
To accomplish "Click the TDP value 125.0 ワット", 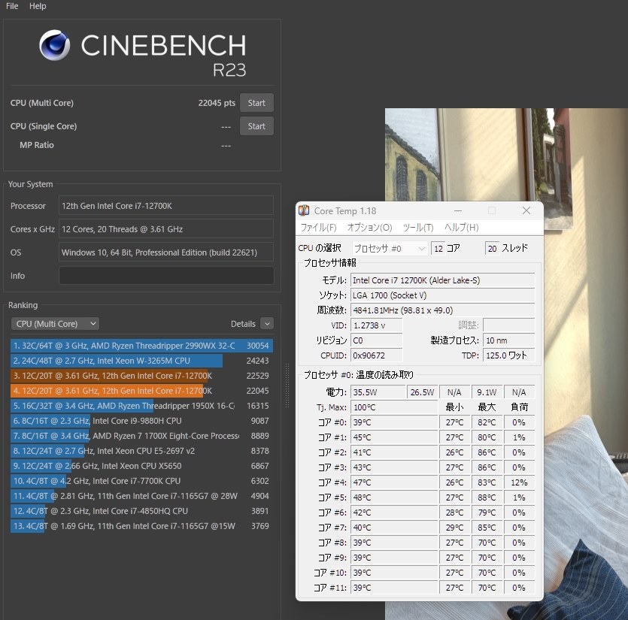I will pos(508,355).
